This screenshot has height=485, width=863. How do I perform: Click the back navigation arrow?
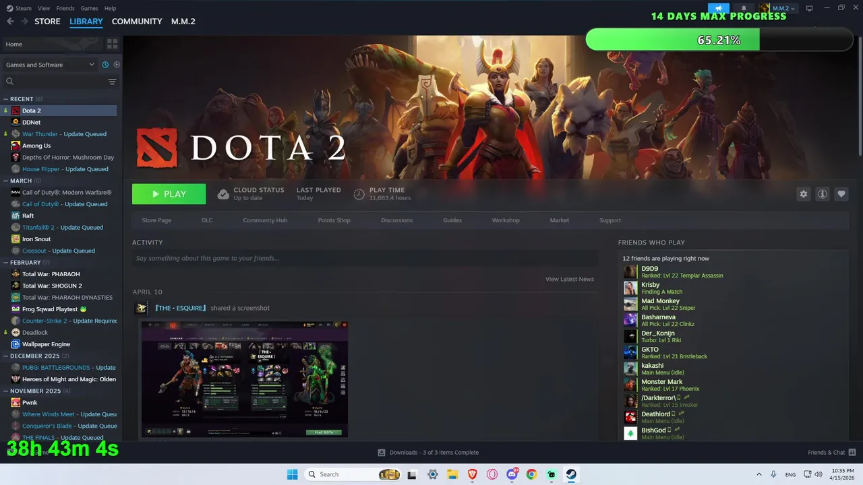[x=10, y=22]
